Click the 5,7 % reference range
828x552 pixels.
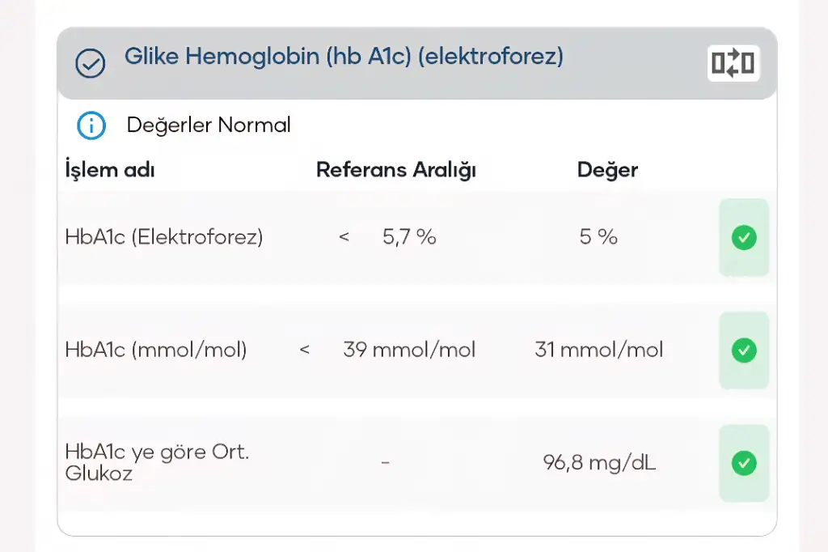[x=409, y=236]
